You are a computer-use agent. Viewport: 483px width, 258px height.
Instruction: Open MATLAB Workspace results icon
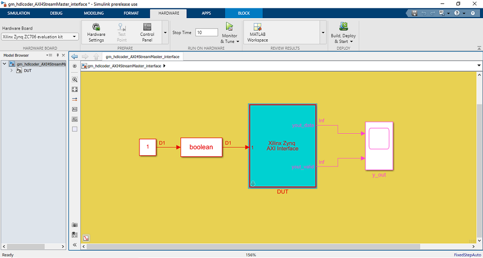coord(257,27)
